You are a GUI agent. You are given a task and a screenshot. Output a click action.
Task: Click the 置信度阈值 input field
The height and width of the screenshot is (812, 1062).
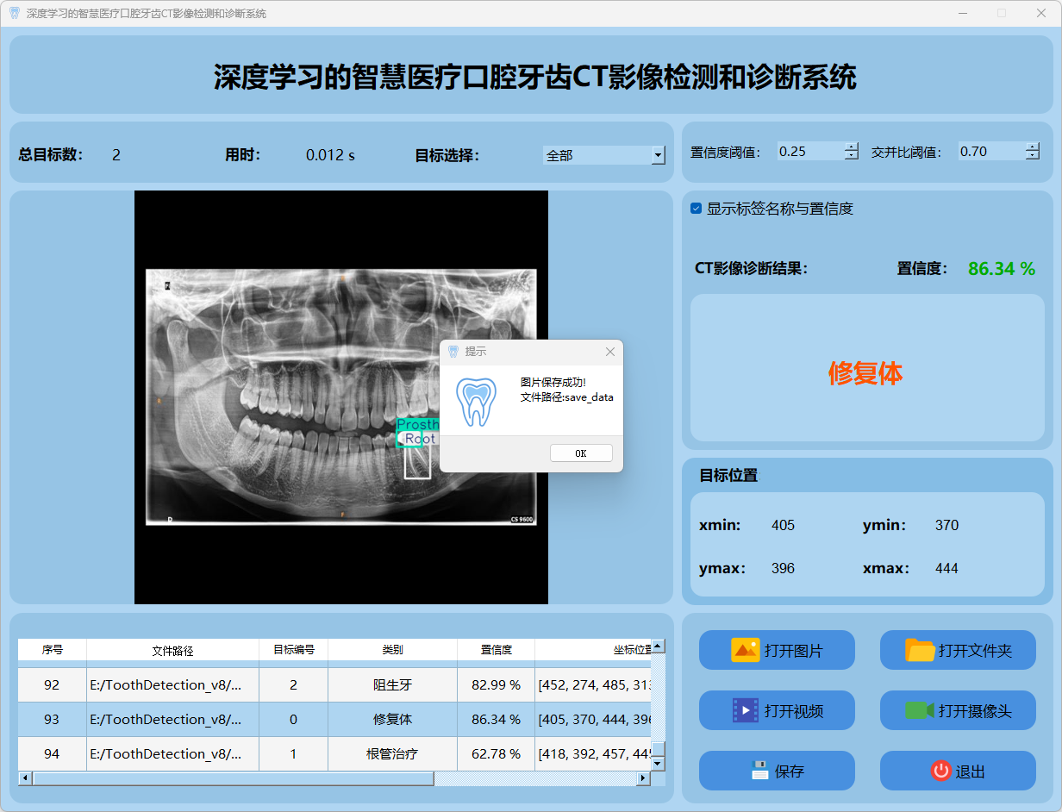(x=809, y=152)
